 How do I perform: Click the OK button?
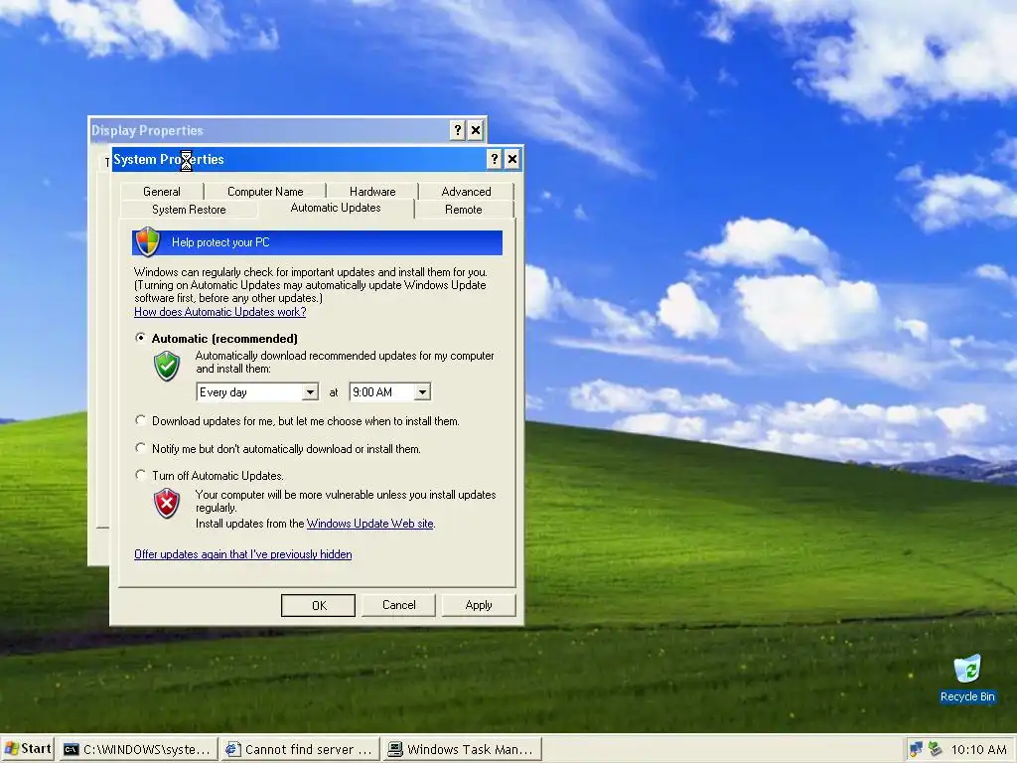[318, 605]
